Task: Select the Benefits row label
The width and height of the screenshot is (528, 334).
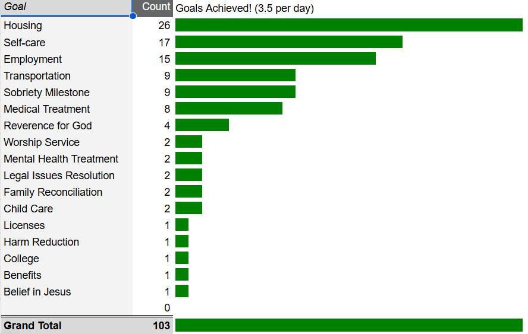Action: (22, 275)
